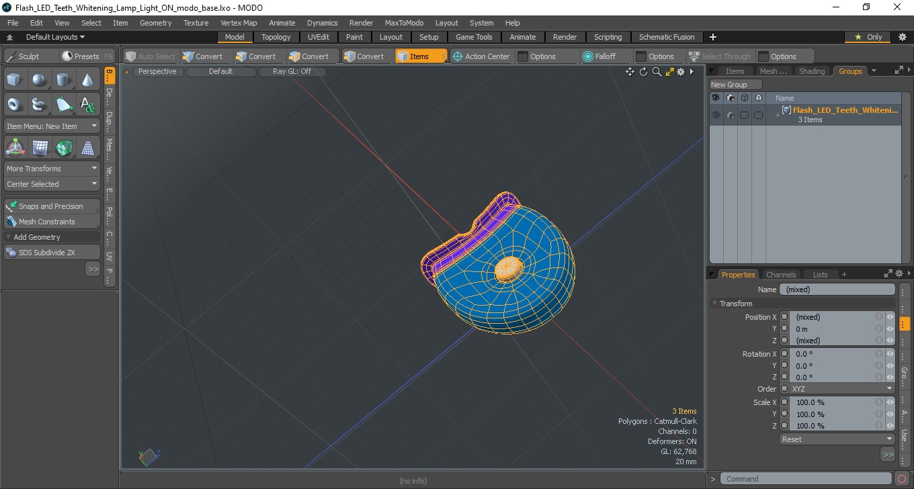Toggle Order channel keyframe dot
Image resolution: width=914 pixels, height=489 pixels.
784,389
